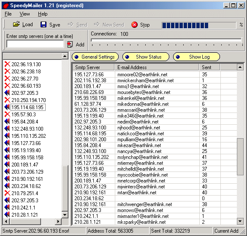Screen dimensions: 247x236
Task: Click blue arrow icon beside 195.84.208.4
Action: click(x=7, y=121)
